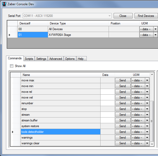158x156 pixels.
Task: Send the system restore command
Action: pyautogui.click(x=123, y=126)
